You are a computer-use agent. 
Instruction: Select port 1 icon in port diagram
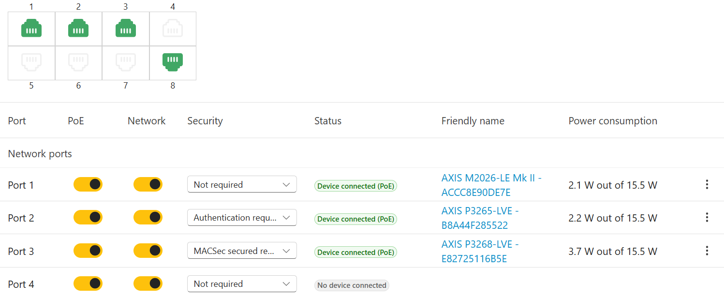(x=31, y=29)
